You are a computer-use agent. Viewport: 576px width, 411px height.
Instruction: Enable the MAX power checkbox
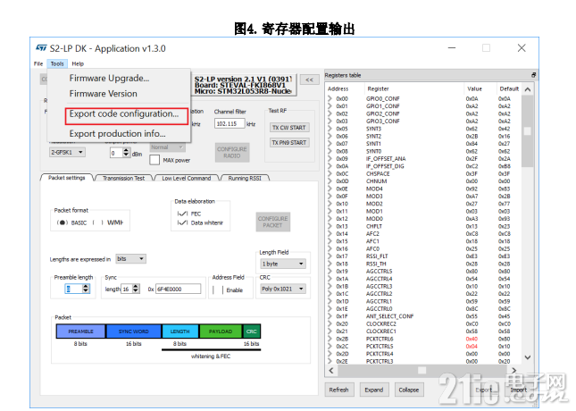(154, 160)
